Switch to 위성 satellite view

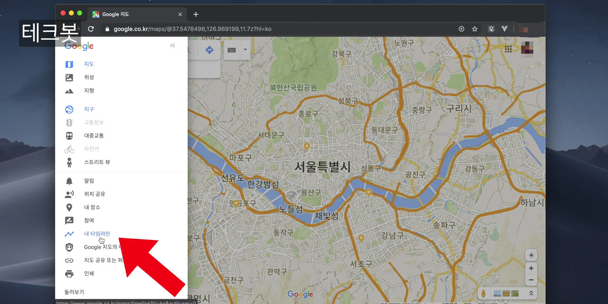89,77
